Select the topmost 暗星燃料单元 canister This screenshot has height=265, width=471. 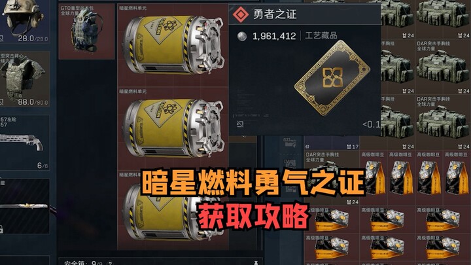(x=173, y=45)
